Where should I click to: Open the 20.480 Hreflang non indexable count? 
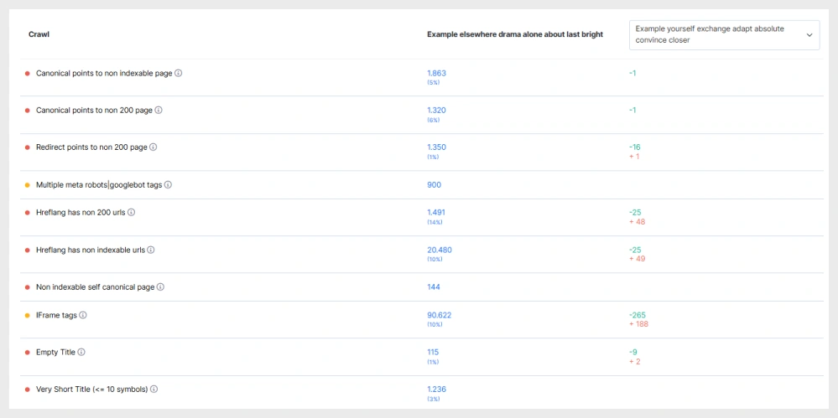pos(439,250)
